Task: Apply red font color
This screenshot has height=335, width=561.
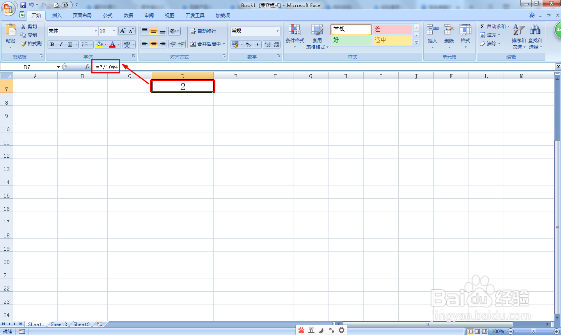Action: coord(113,45)
